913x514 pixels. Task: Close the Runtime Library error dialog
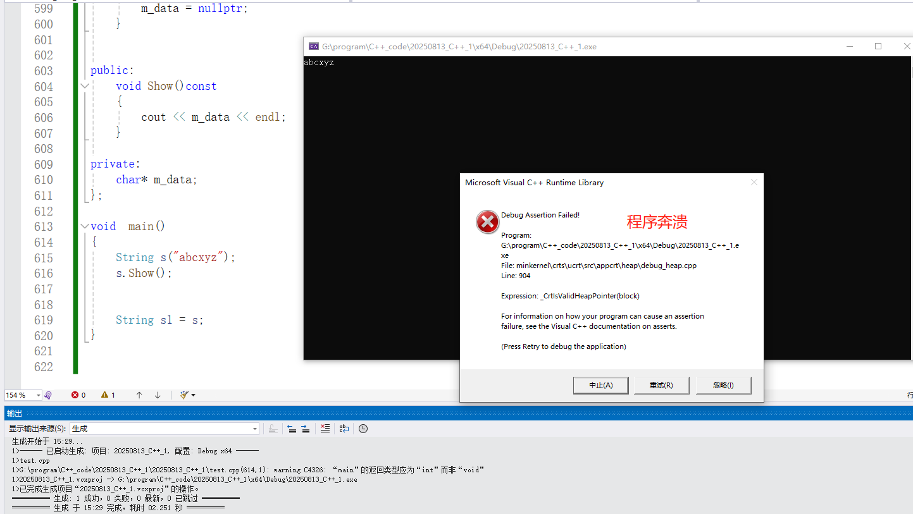(x=754, y=182)
